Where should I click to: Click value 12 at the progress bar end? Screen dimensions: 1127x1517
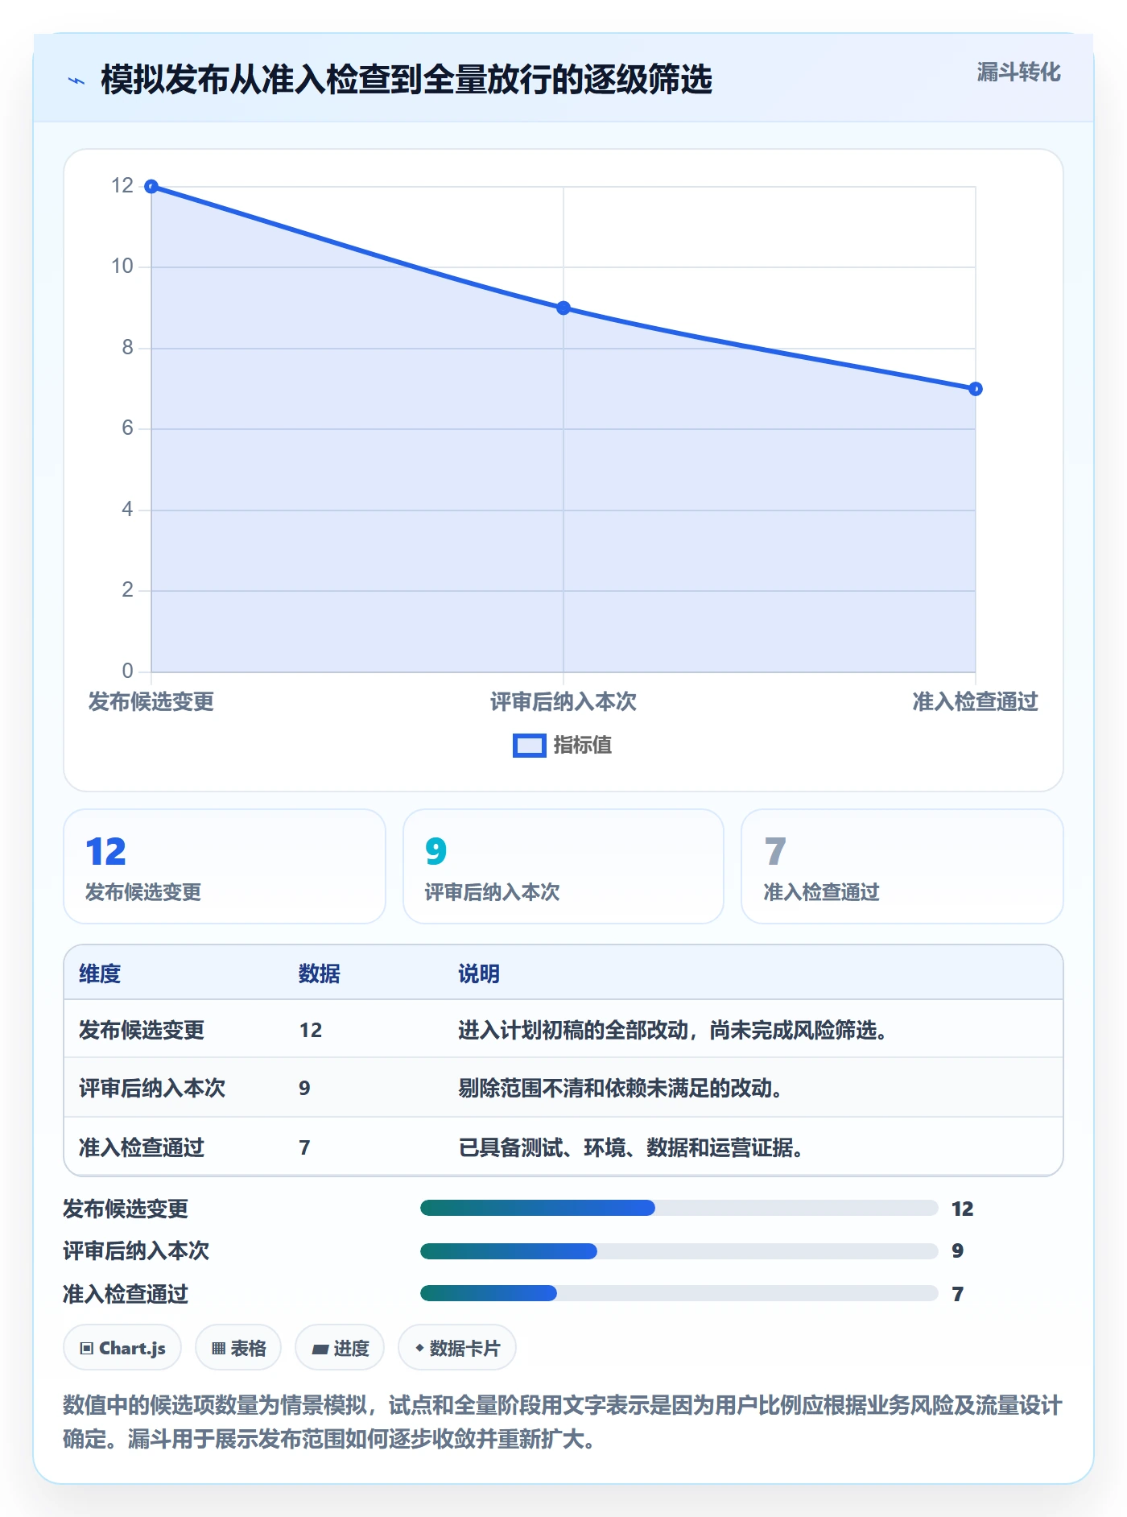(x=963, y=1209)
